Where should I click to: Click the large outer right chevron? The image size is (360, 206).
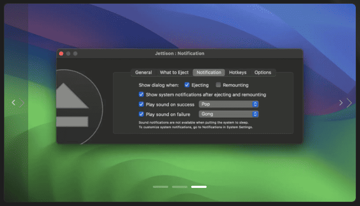(349, 103)
